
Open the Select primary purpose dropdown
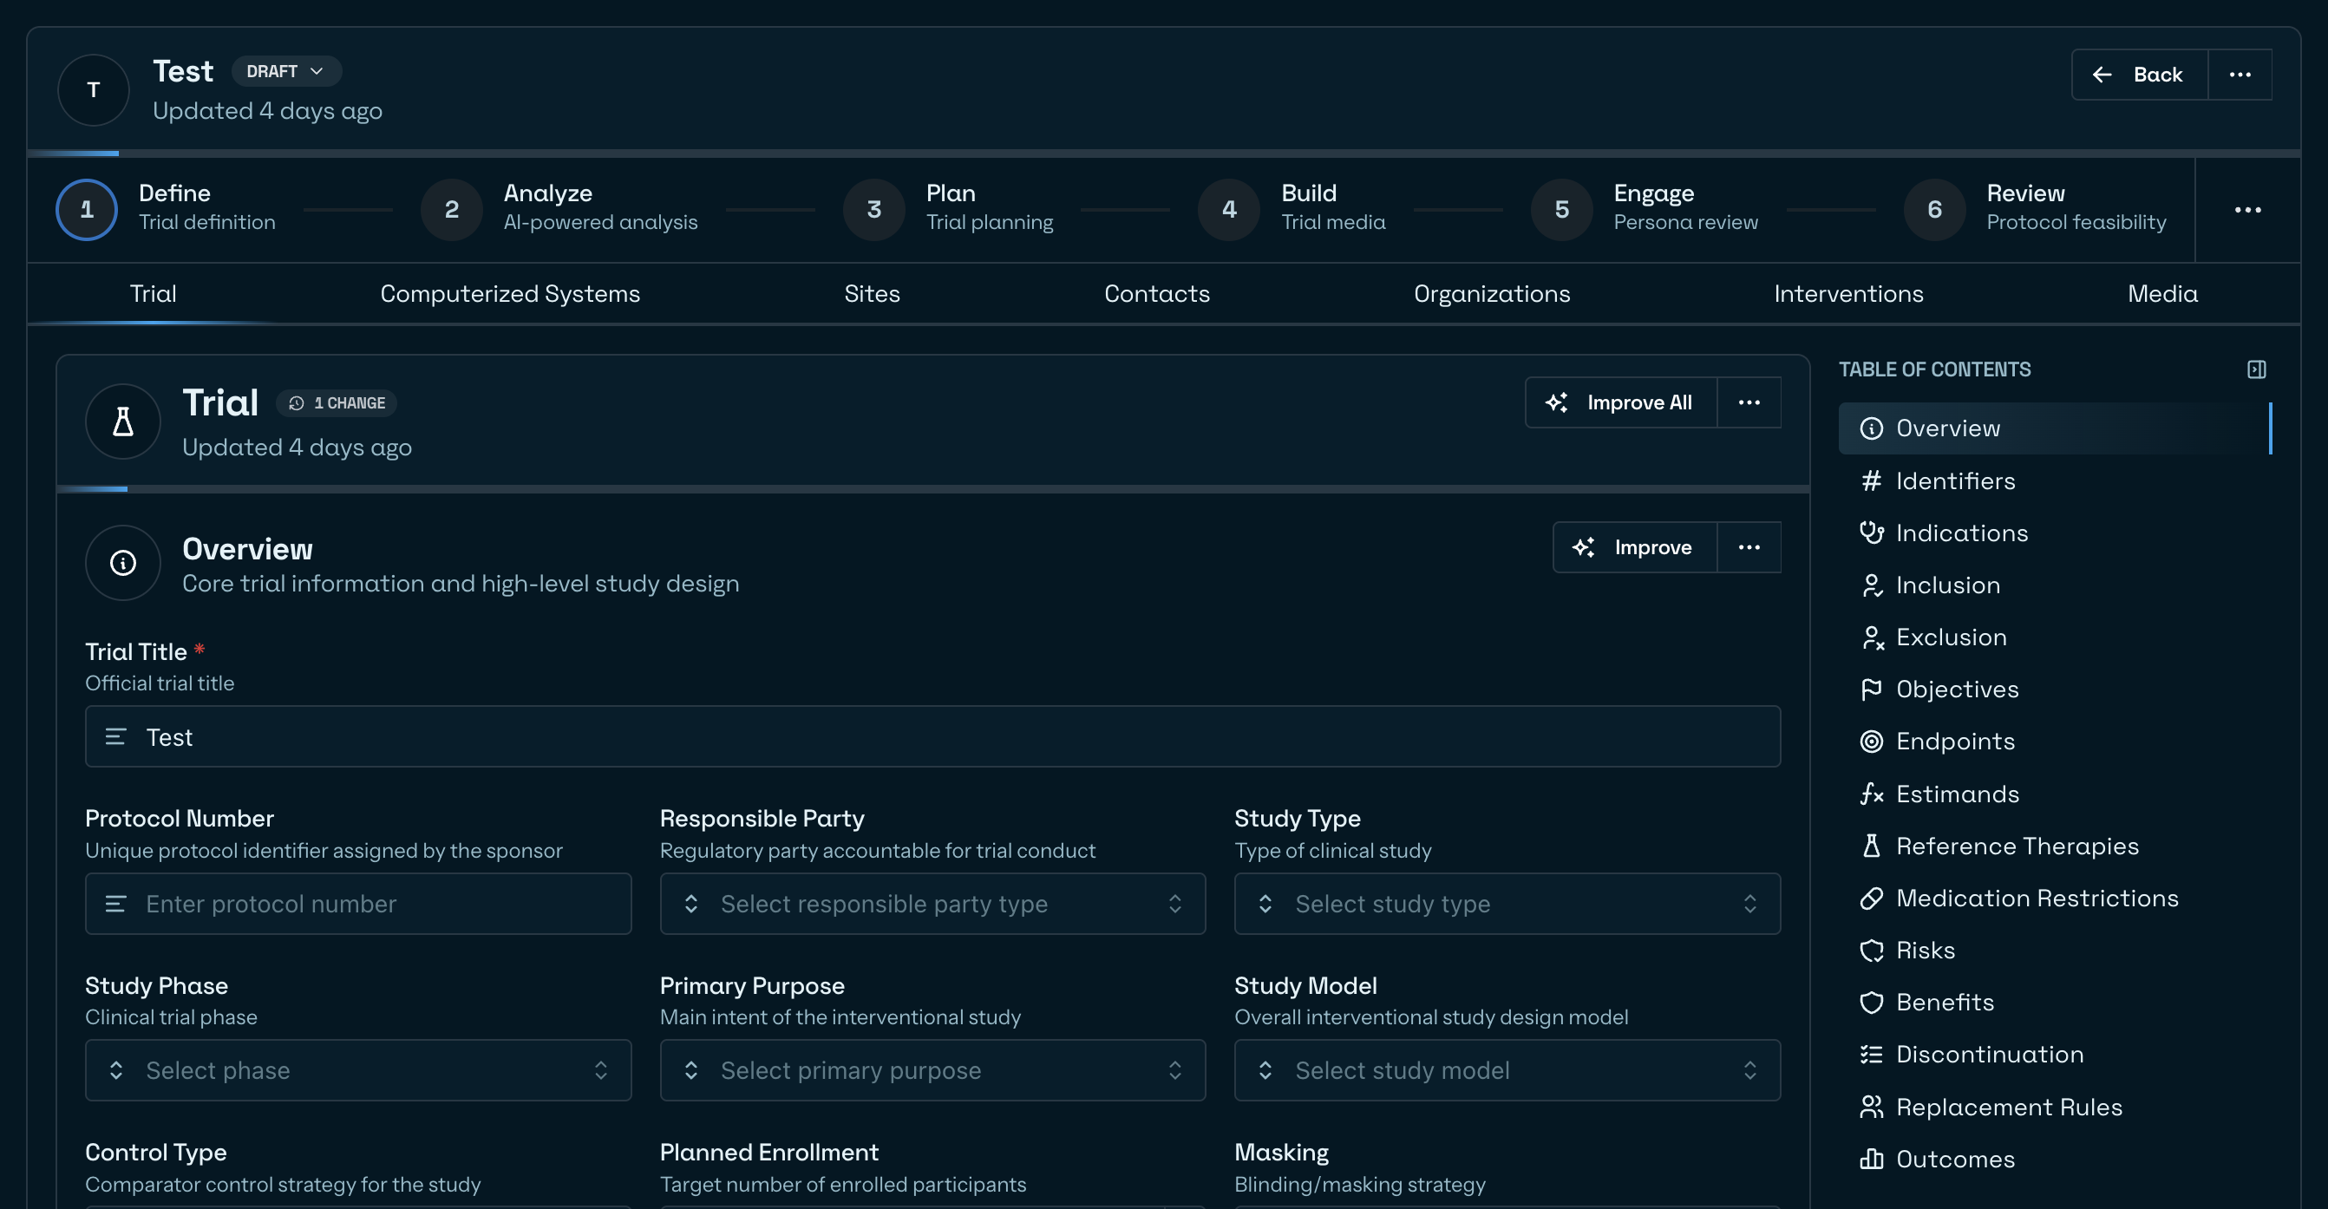932,1071
